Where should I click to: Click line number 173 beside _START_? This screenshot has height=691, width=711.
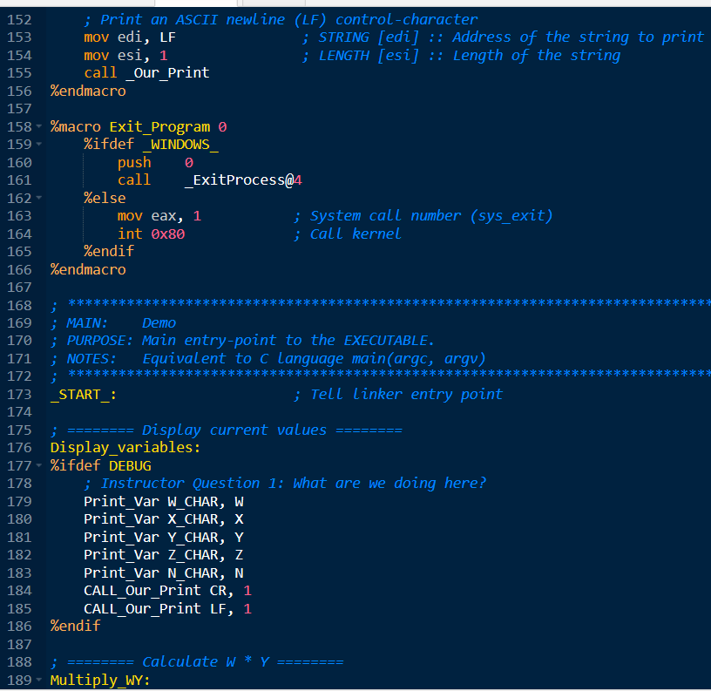click(x=19, y=394)
